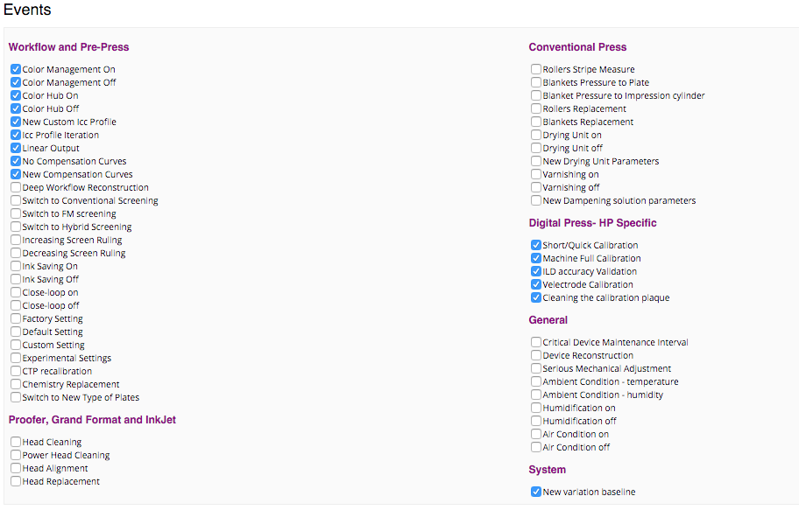Tick Ink Saving On checkbox
Screen dimensions: 799x510
click(16, 266)
